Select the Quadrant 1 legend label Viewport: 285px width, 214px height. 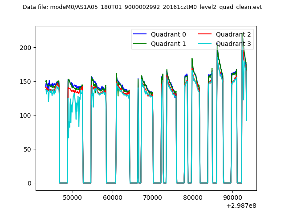[168, 44]
